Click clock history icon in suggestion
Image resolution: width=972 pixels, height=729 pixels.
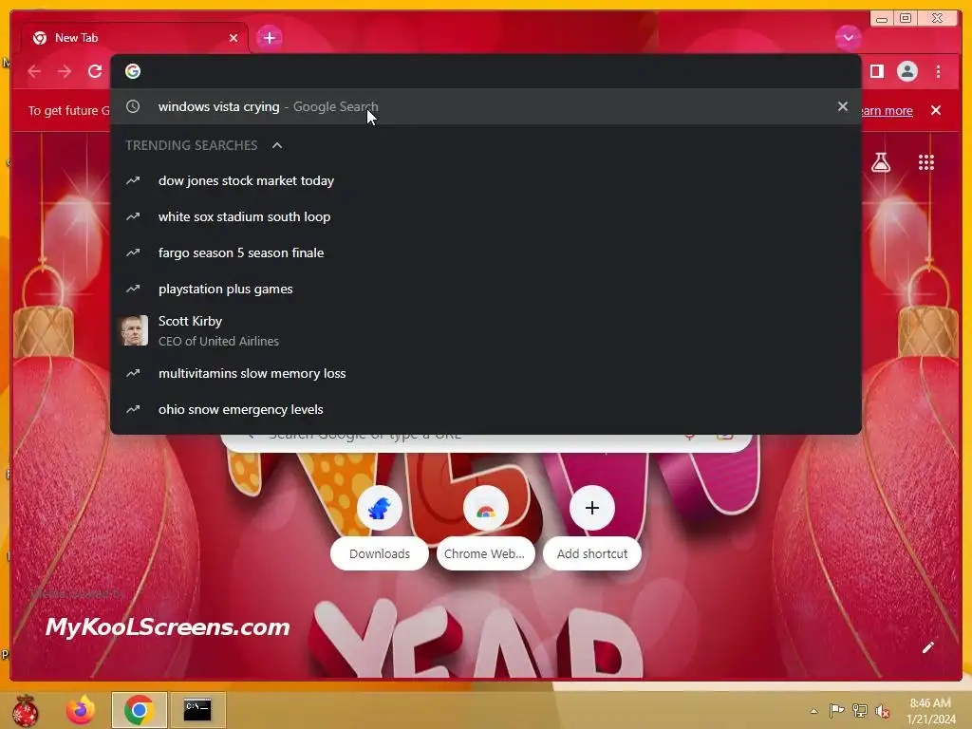tap(133, 106)
